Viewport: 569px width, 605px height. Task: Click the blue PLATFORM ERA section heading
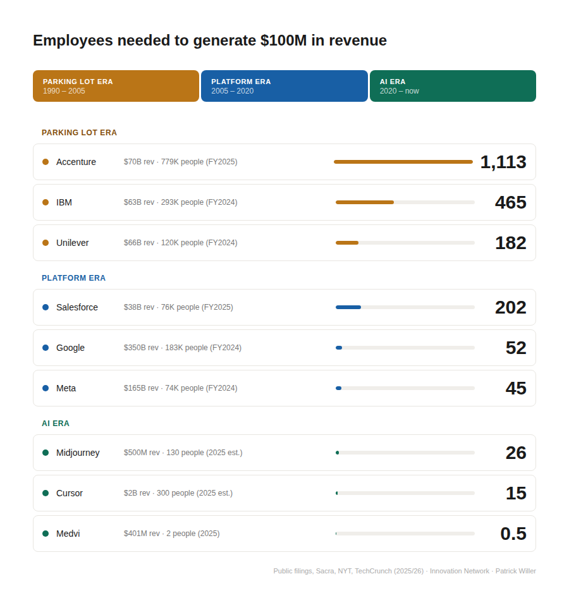tap(74, 278)
